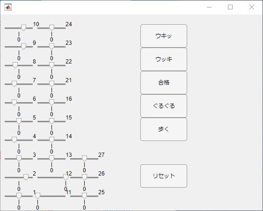263x211 pixels.
Task: Click the ウキッ button
Action: pos(164,36)
